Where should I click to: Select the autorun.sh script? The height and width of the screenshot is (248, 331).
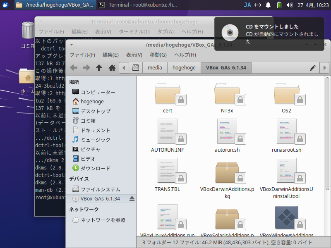[x=227, y=136]
